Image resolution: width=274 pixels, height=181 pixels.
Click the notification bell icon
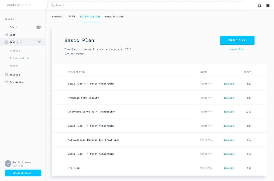tap(259, 5)
